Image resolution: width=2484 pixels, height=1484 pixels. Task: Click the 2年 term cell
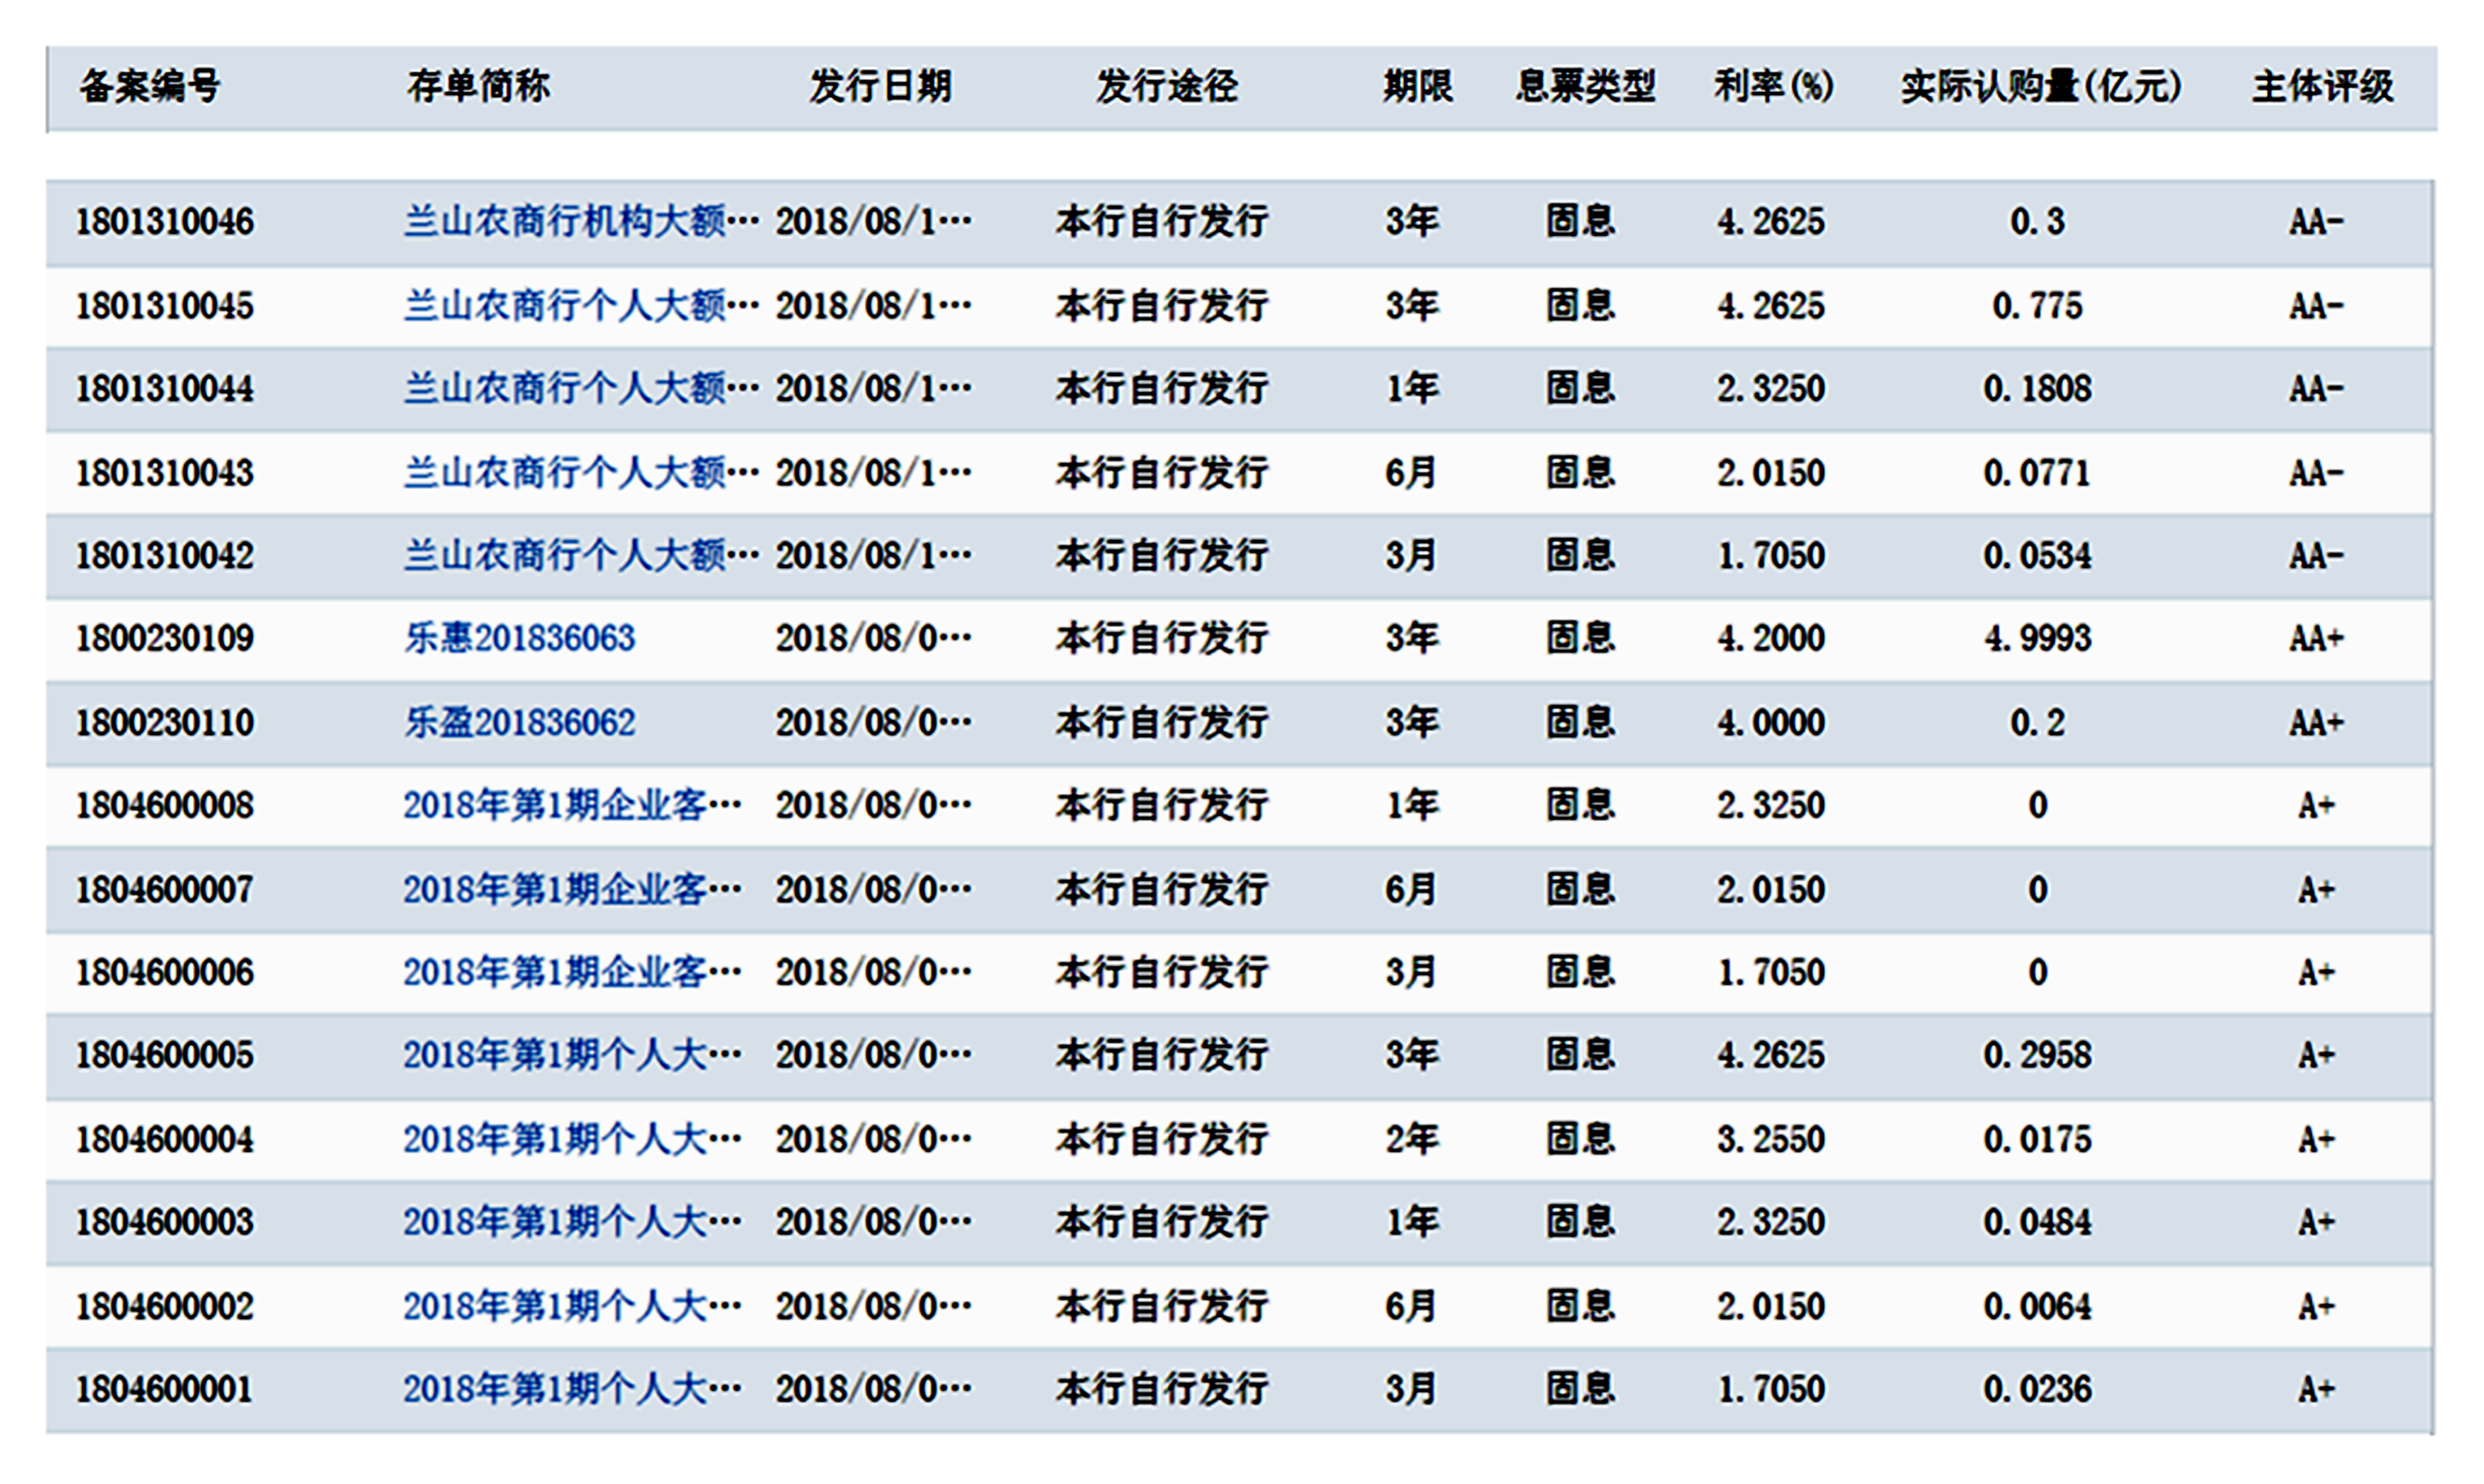(1412, 1140)
